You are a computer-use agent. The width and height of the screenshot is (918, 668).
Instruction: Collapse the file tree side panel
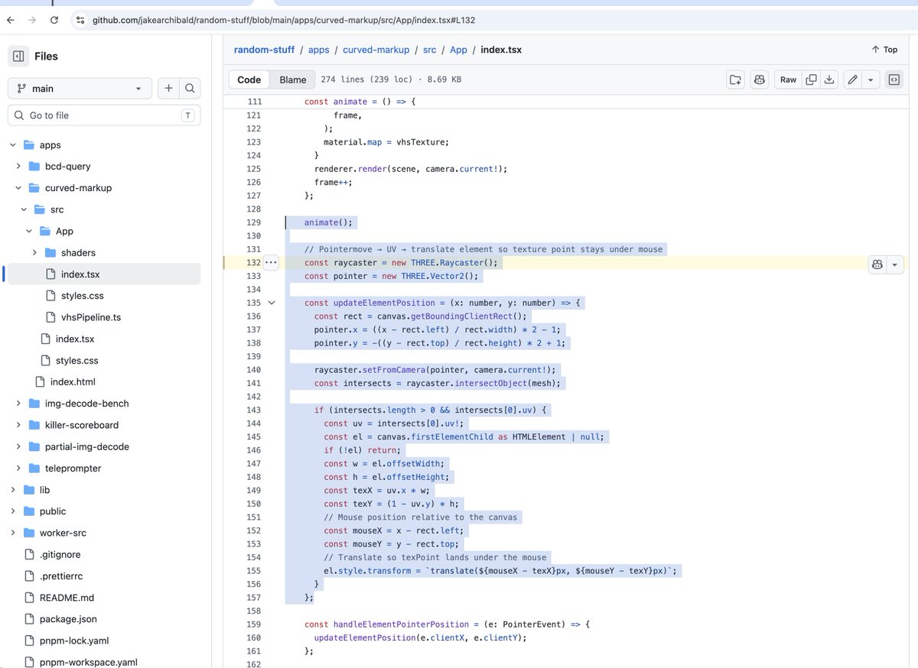click(x=18, y=56)
